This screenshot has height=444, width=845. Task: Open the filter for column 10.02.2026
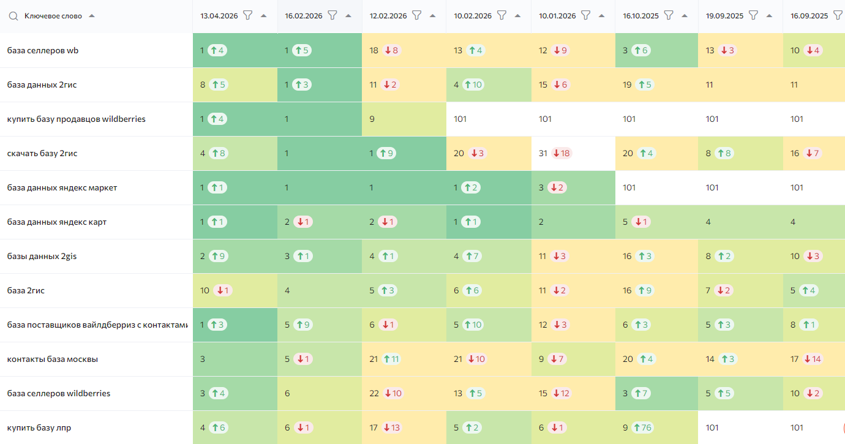tap(501, 15)
